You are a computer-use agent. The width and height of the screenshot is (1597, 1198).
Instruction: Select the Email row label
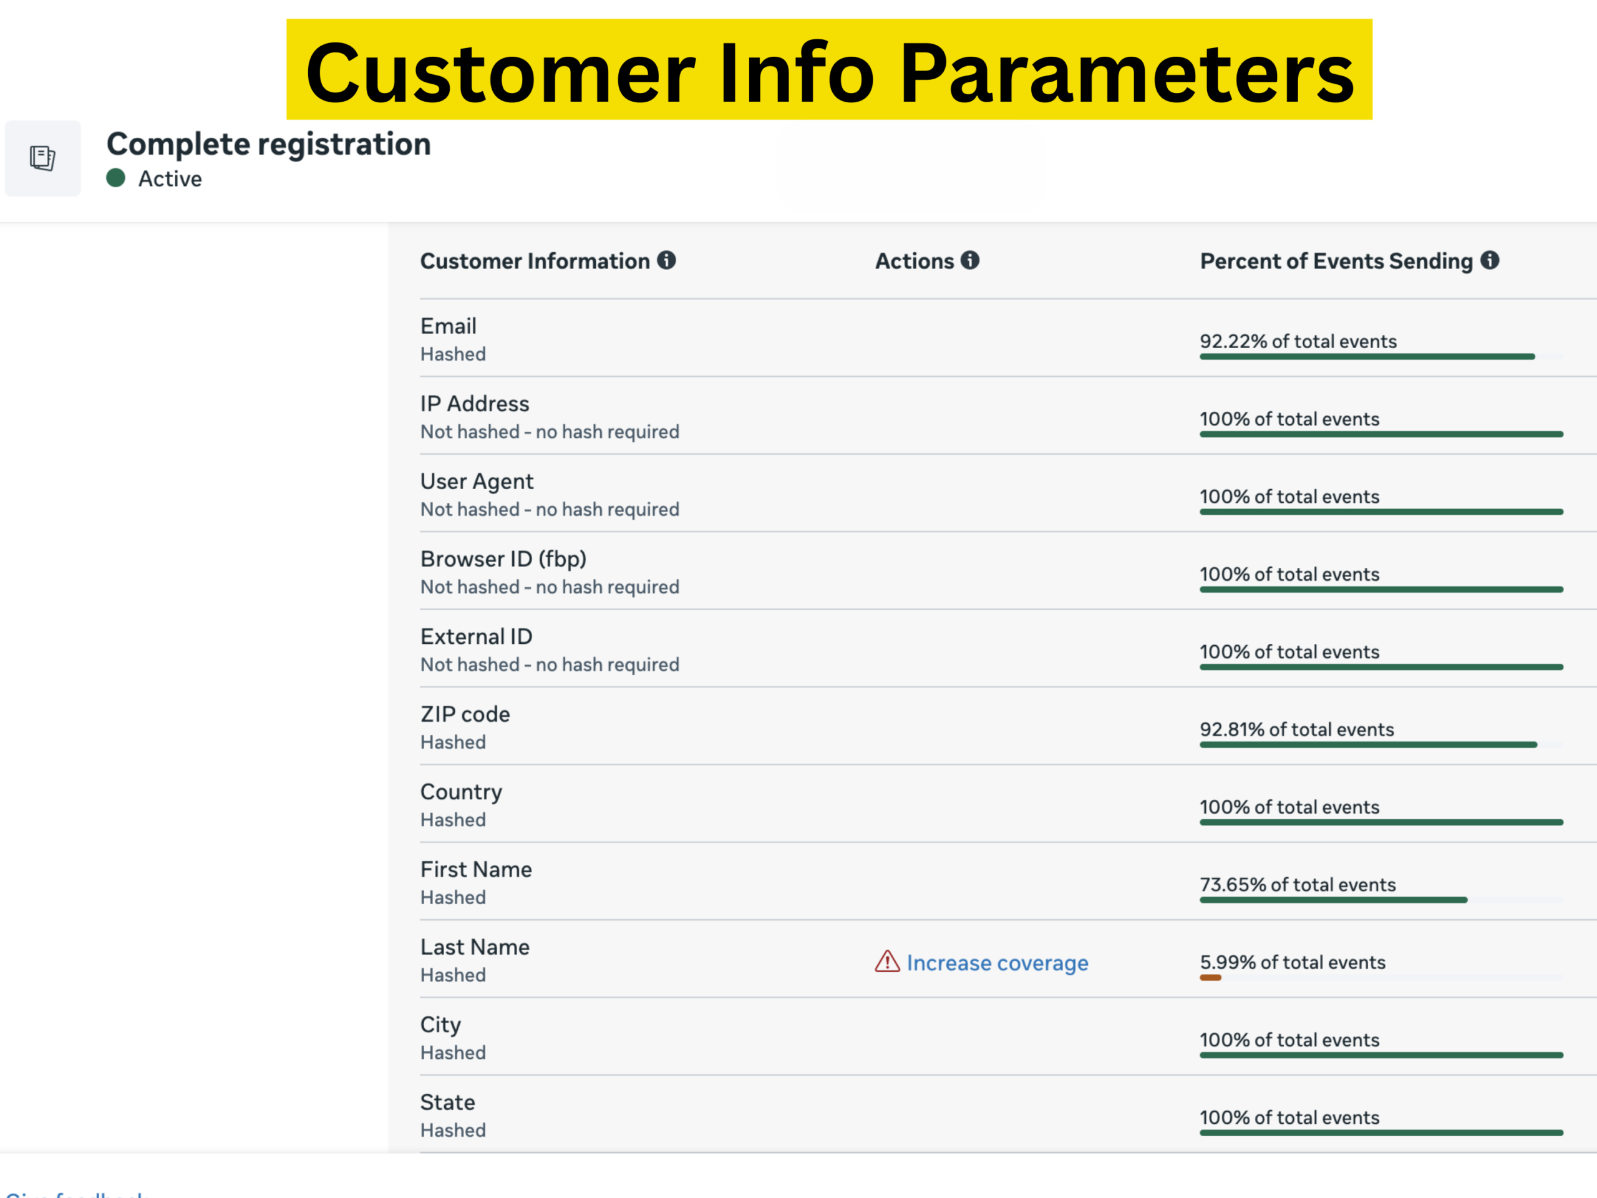[x=449, y=326]
